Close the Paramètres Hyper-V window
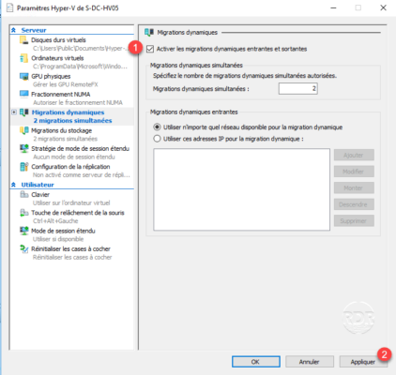 tap(383, 7)
